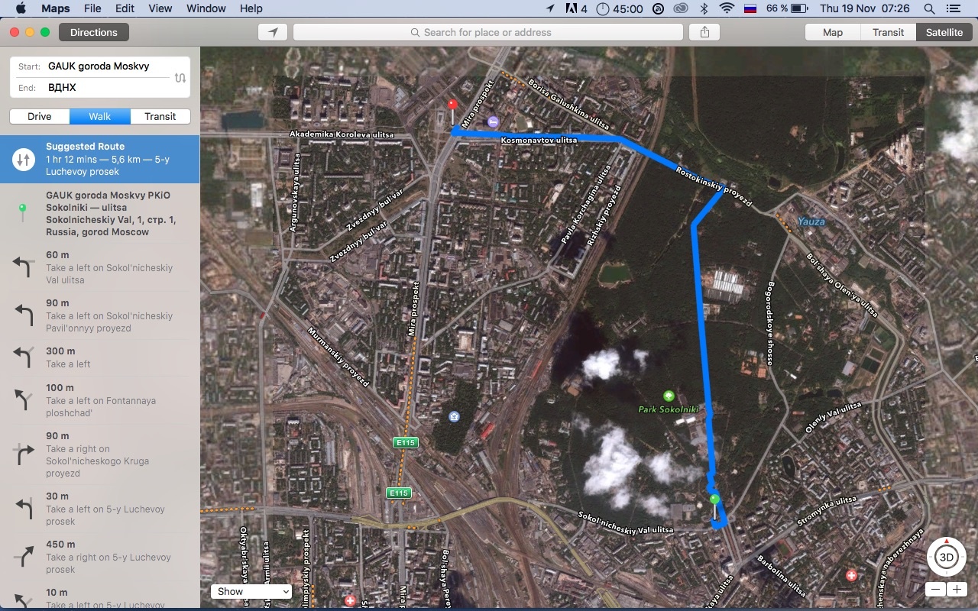The width and height of the screenshot is (978, 611).
Task: Click the battery status indicator
Action: coord(787,8)
